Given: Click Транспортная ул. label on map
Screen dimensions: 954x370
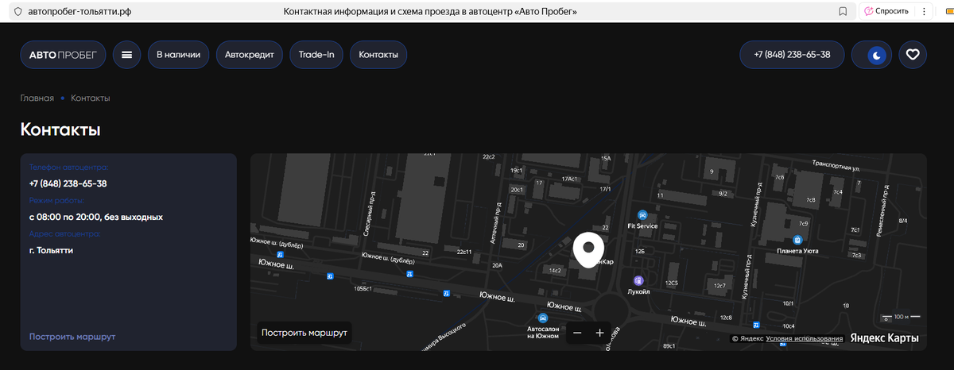Looking at the screenshot, I should coord(837,168).
